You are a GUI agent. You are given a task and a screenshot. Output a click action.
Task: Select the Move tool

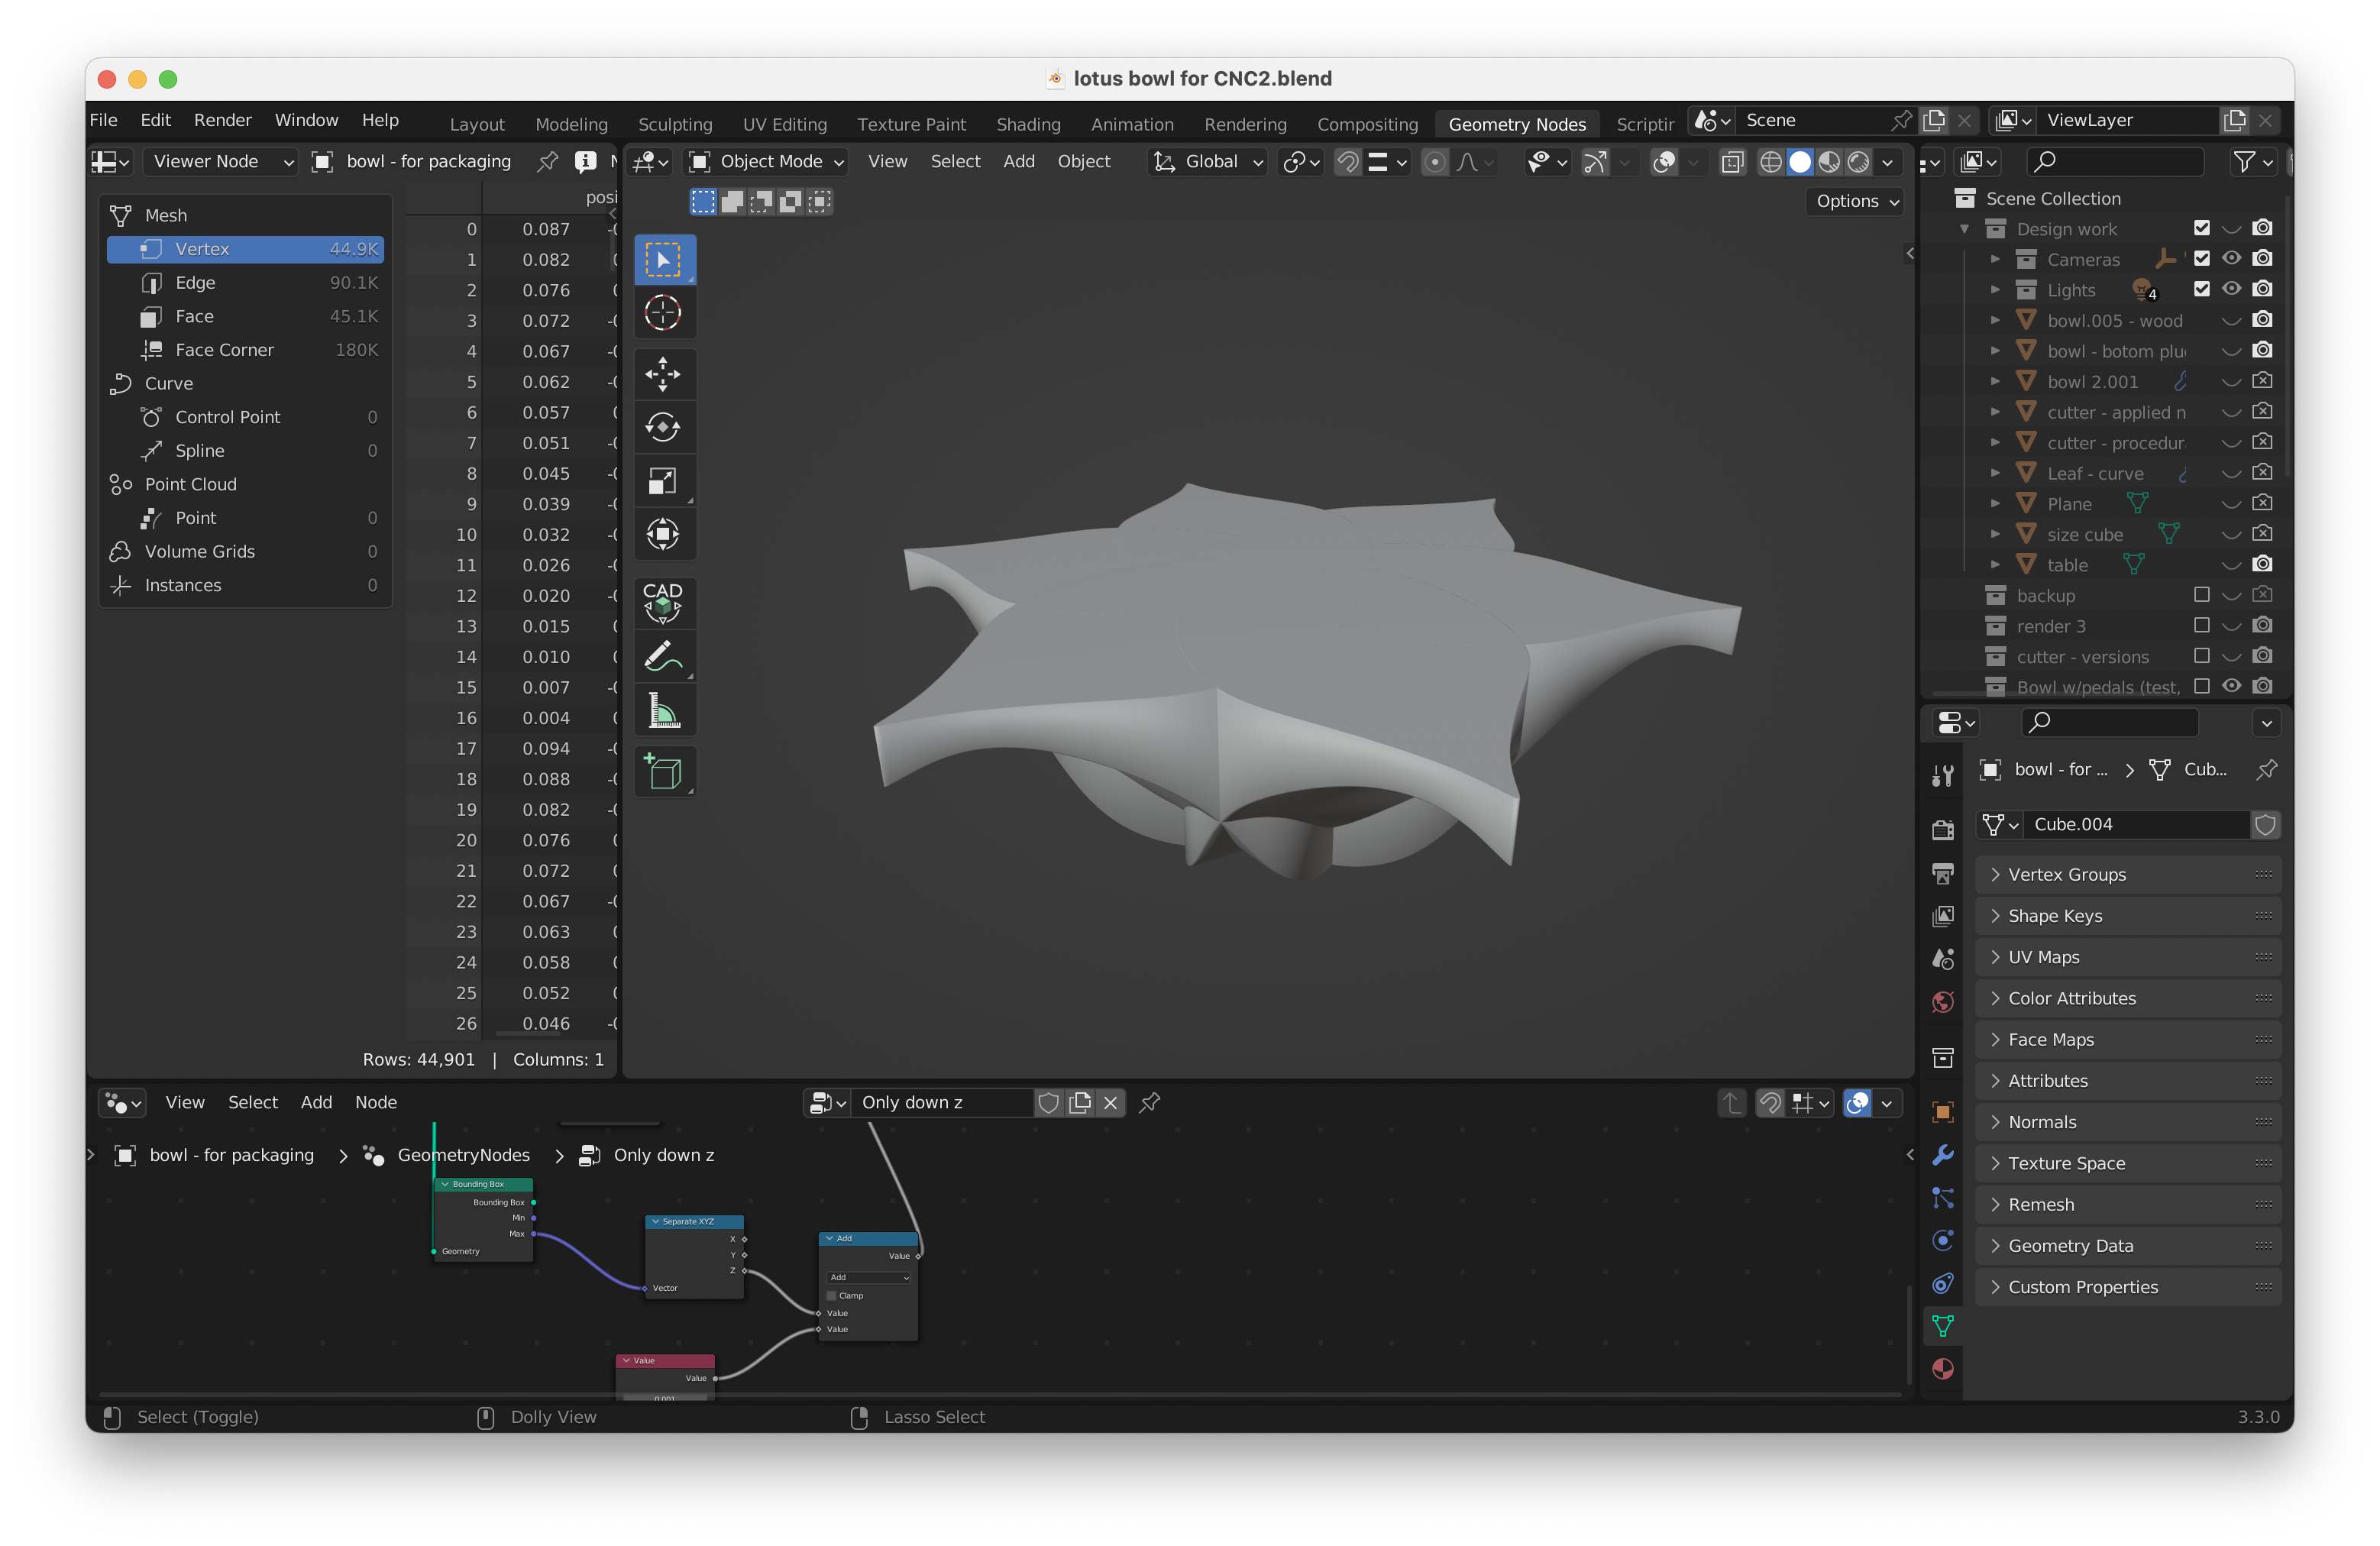click(x=663, y=374)
